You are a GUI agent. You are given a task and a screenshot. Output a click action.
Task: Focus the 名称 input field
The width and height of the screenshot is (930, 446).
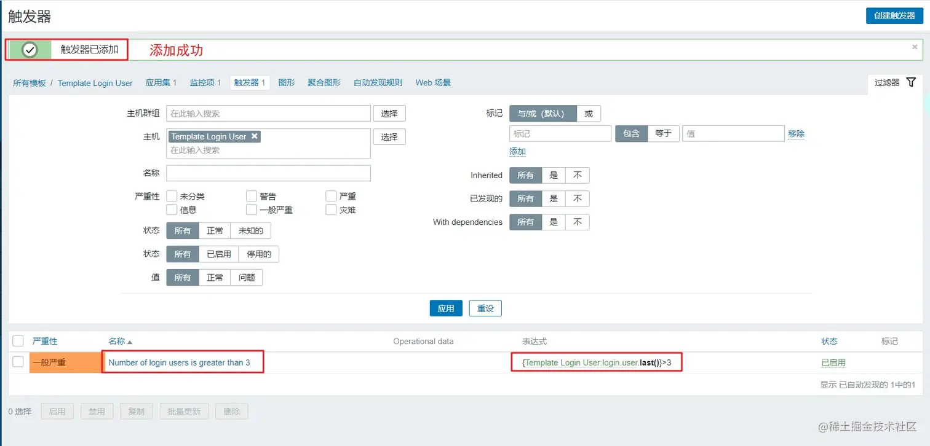tap(269, 173)
